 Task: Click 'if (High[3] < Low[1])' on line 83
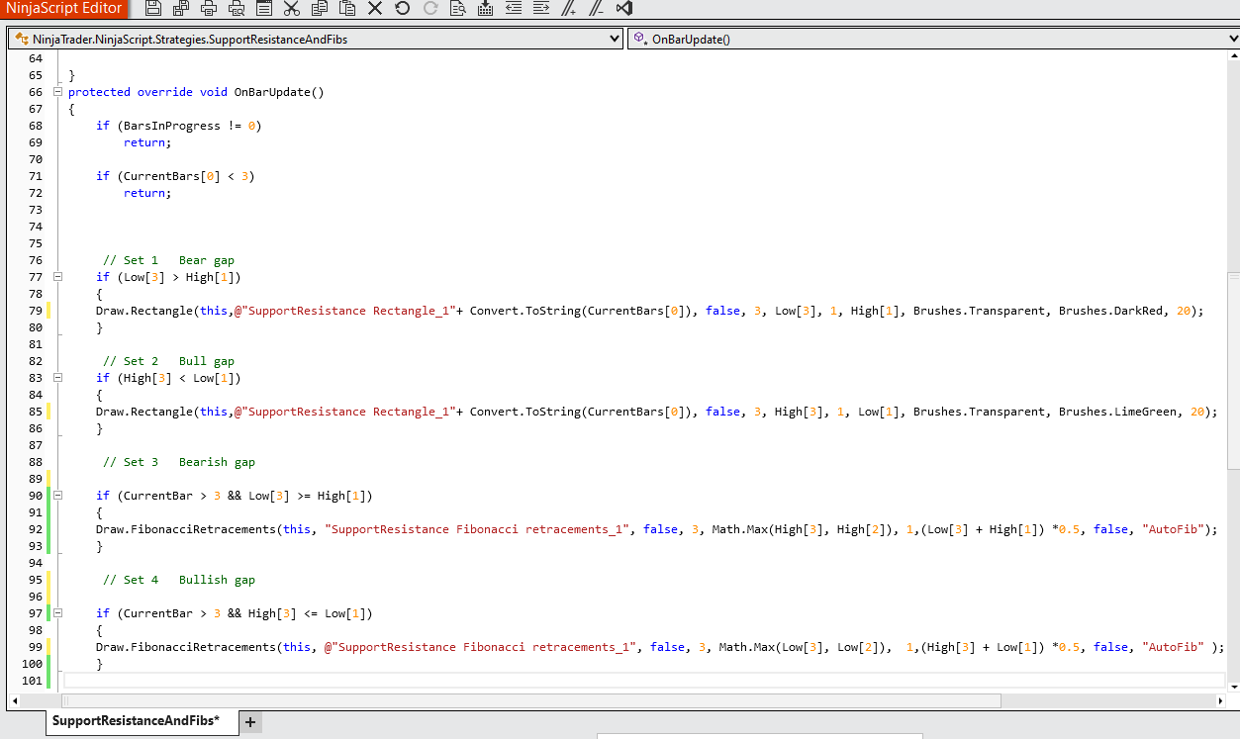[168, 378]
